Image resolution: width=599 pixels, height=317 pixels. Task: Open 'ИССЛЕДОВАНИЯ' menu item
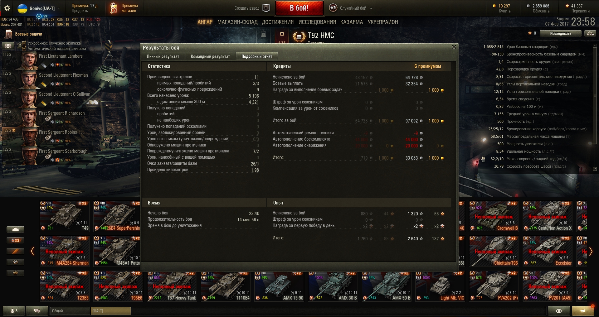(317, 22)
